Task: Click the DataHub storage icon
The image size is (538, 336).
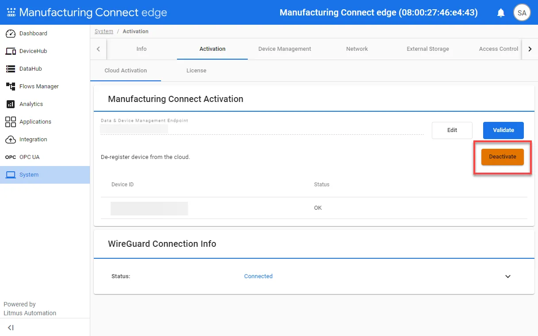Action: coord(11,69)
